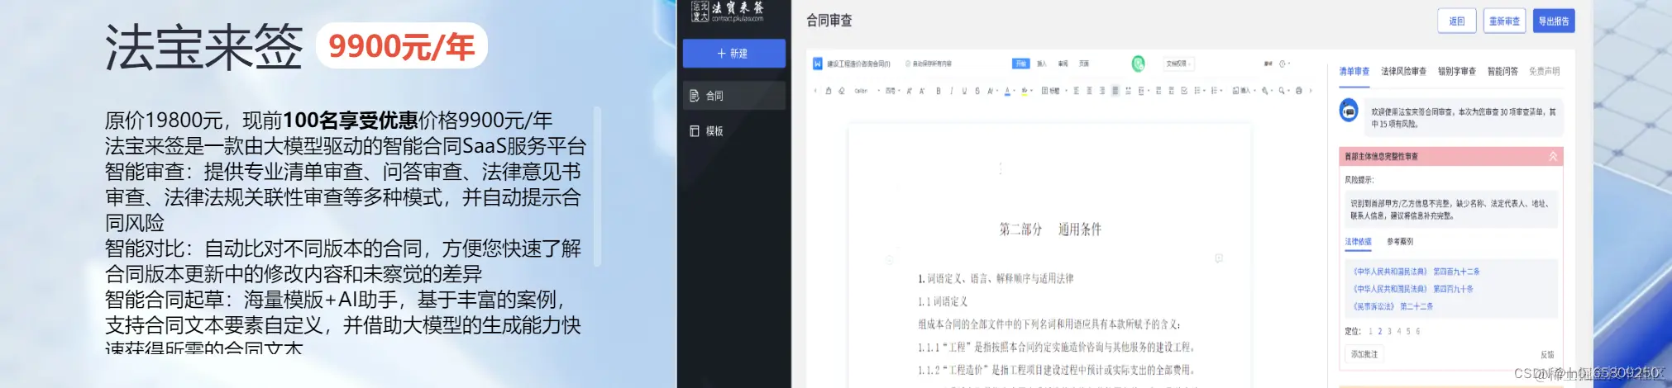Open the 民法典 第四百九十二条 link
The height and width of the screenshot is (388, 1672).
(x=1416, y=272)
